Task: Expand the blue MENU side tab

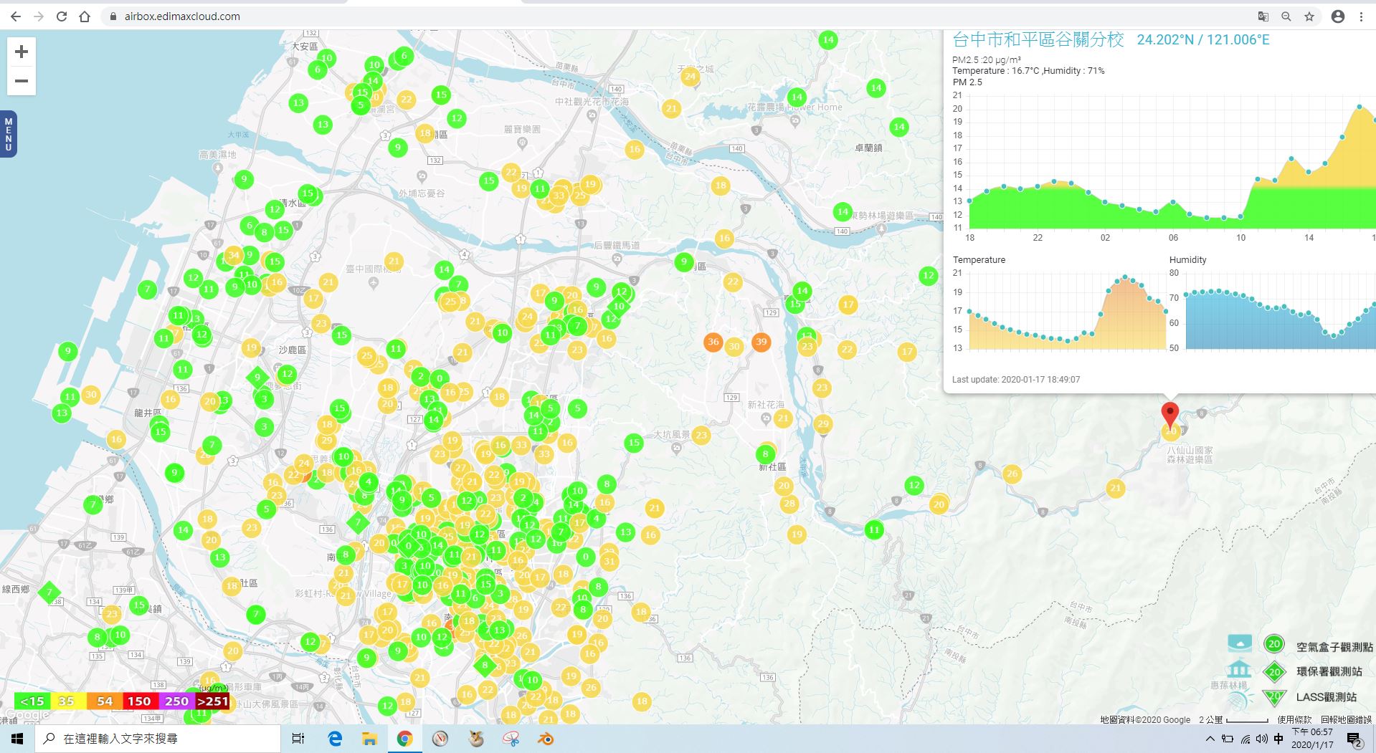Action: [x=9, y=134]
